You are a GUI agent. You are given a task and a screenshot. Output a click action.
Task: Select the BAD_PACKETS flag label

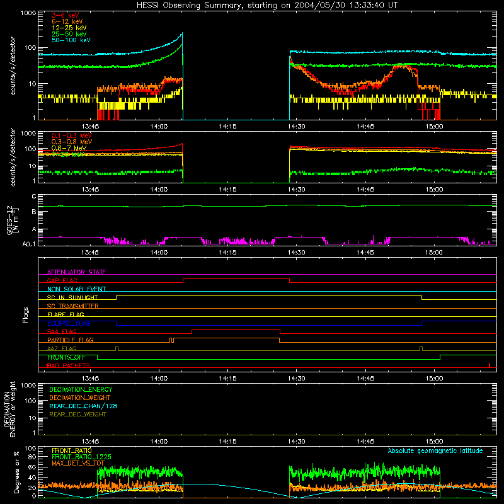(x=68, y=365)
